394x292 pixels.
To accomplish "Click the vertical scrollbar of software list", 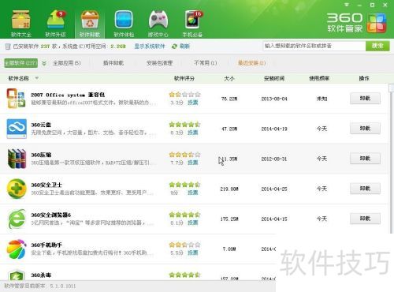I will click(391, 159).
